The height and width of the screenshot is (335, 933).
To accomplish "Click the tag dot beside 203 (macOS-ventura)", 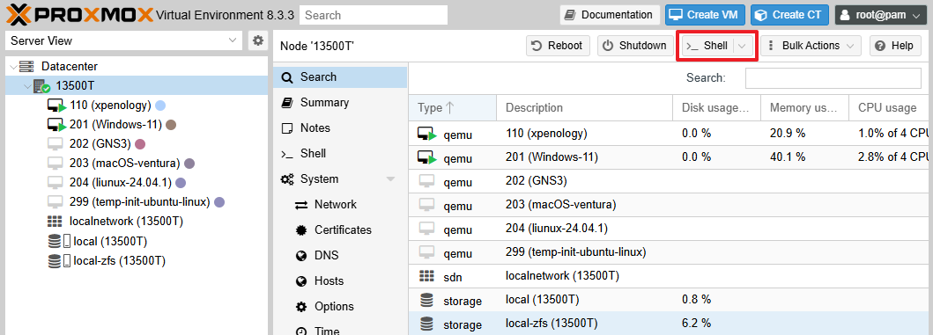I will [x=189, y=164].
